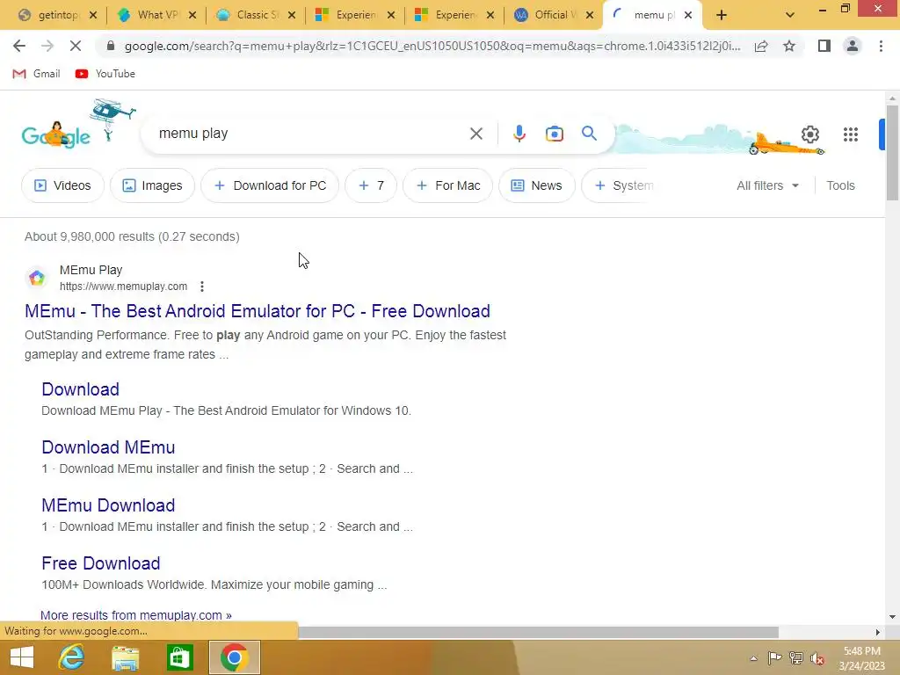This screenshot has width=900, height=675.
Task: Open File Explorer from the taskbar
Action: pyautogui.click(x=125, y=657)
